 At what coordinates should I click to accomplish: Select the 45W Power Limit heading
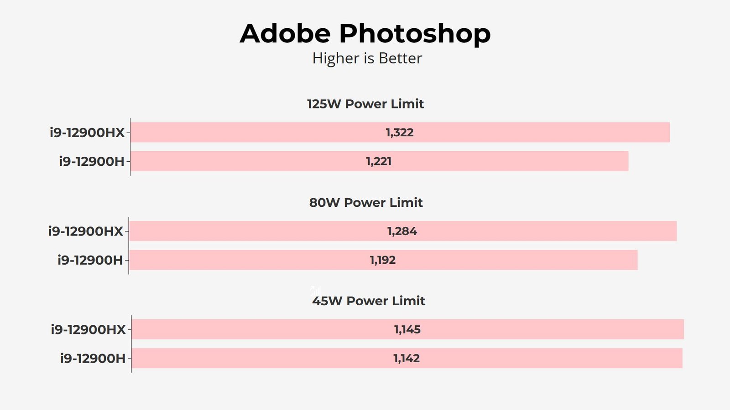point(369,301)
